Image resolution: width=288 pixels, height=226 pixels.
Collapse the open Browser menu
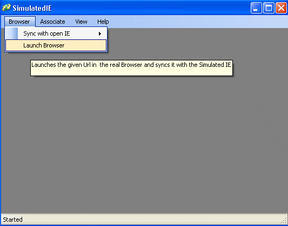pyautogui.click(x=20, y=22)
